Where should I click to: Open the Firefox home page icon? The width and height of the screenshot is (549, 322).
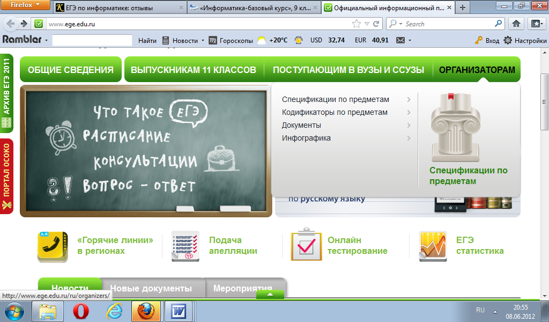516,24
